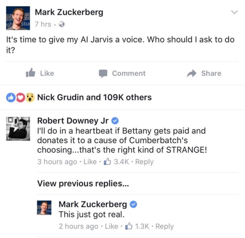245x238 pixels.
Task: Reply to Mark Zuckerberg's 'This just got real' comment
Action: [x=164, y=226]
